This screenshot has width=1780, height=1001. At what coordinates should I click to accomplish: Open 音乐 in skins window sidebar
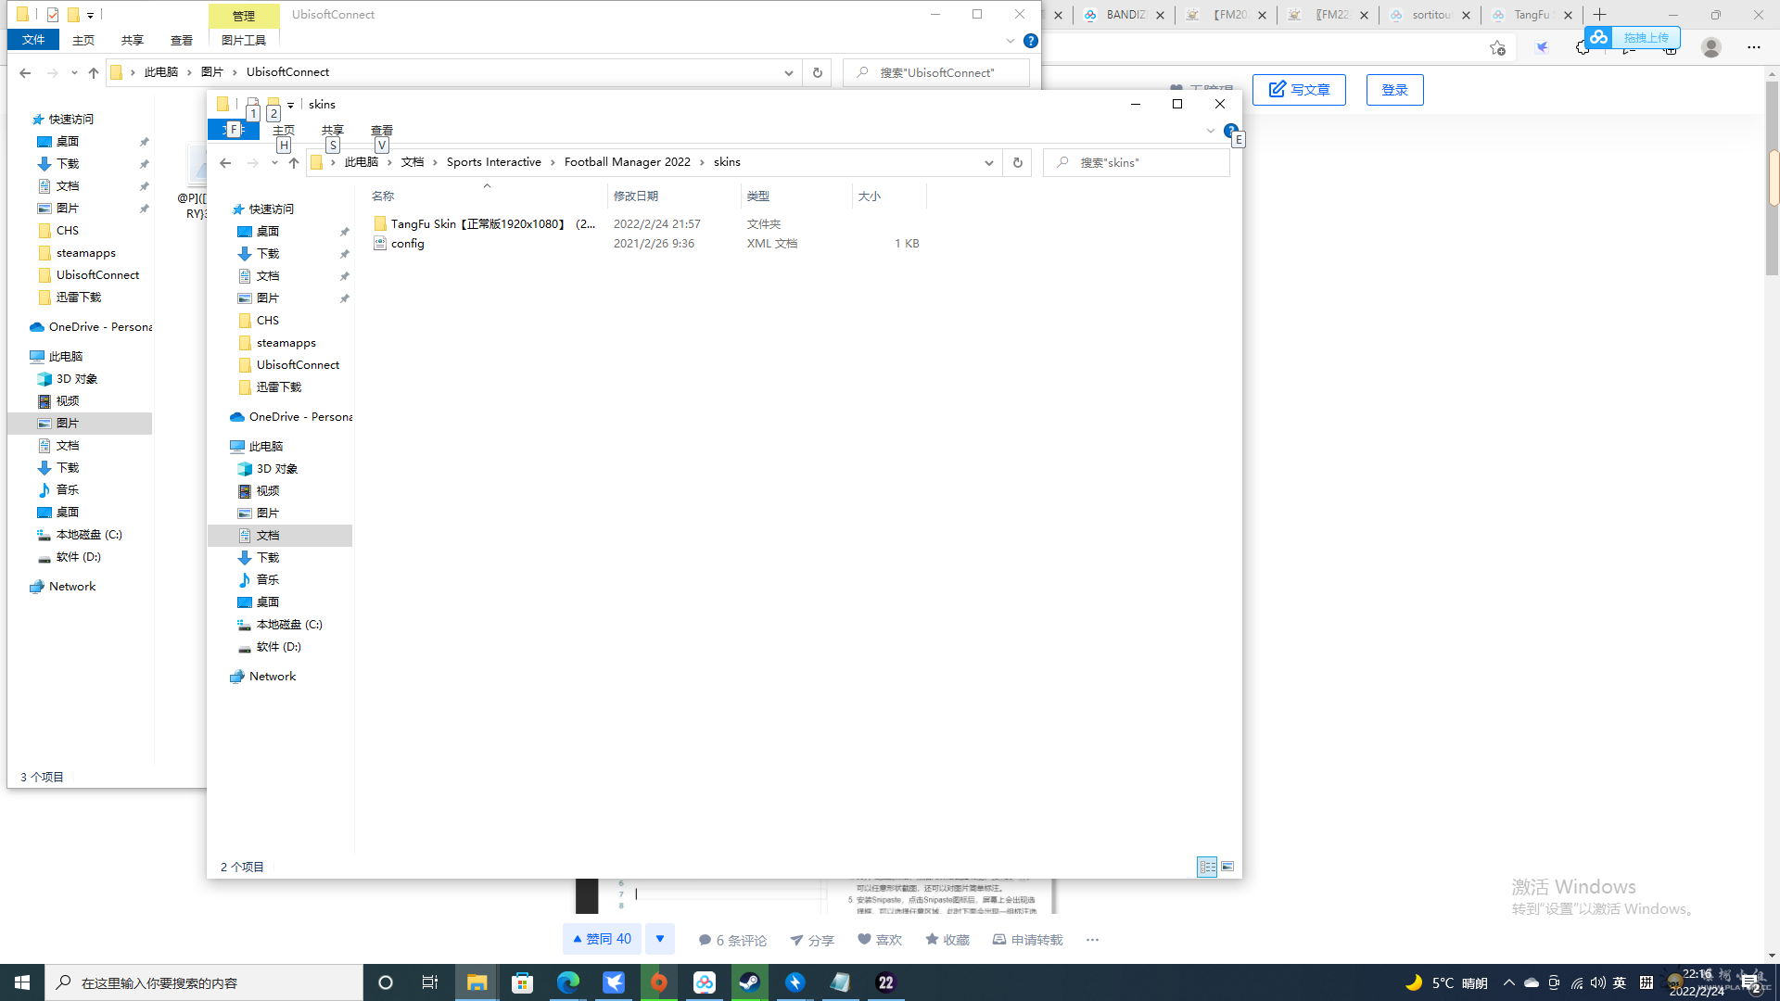pyautogui.click(x=268, y=580)
